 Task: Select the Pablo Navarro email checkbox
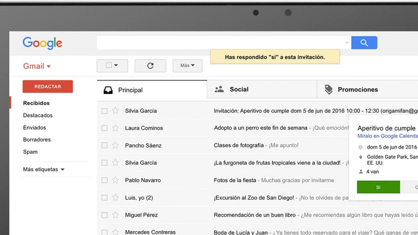tap(104, 180)
